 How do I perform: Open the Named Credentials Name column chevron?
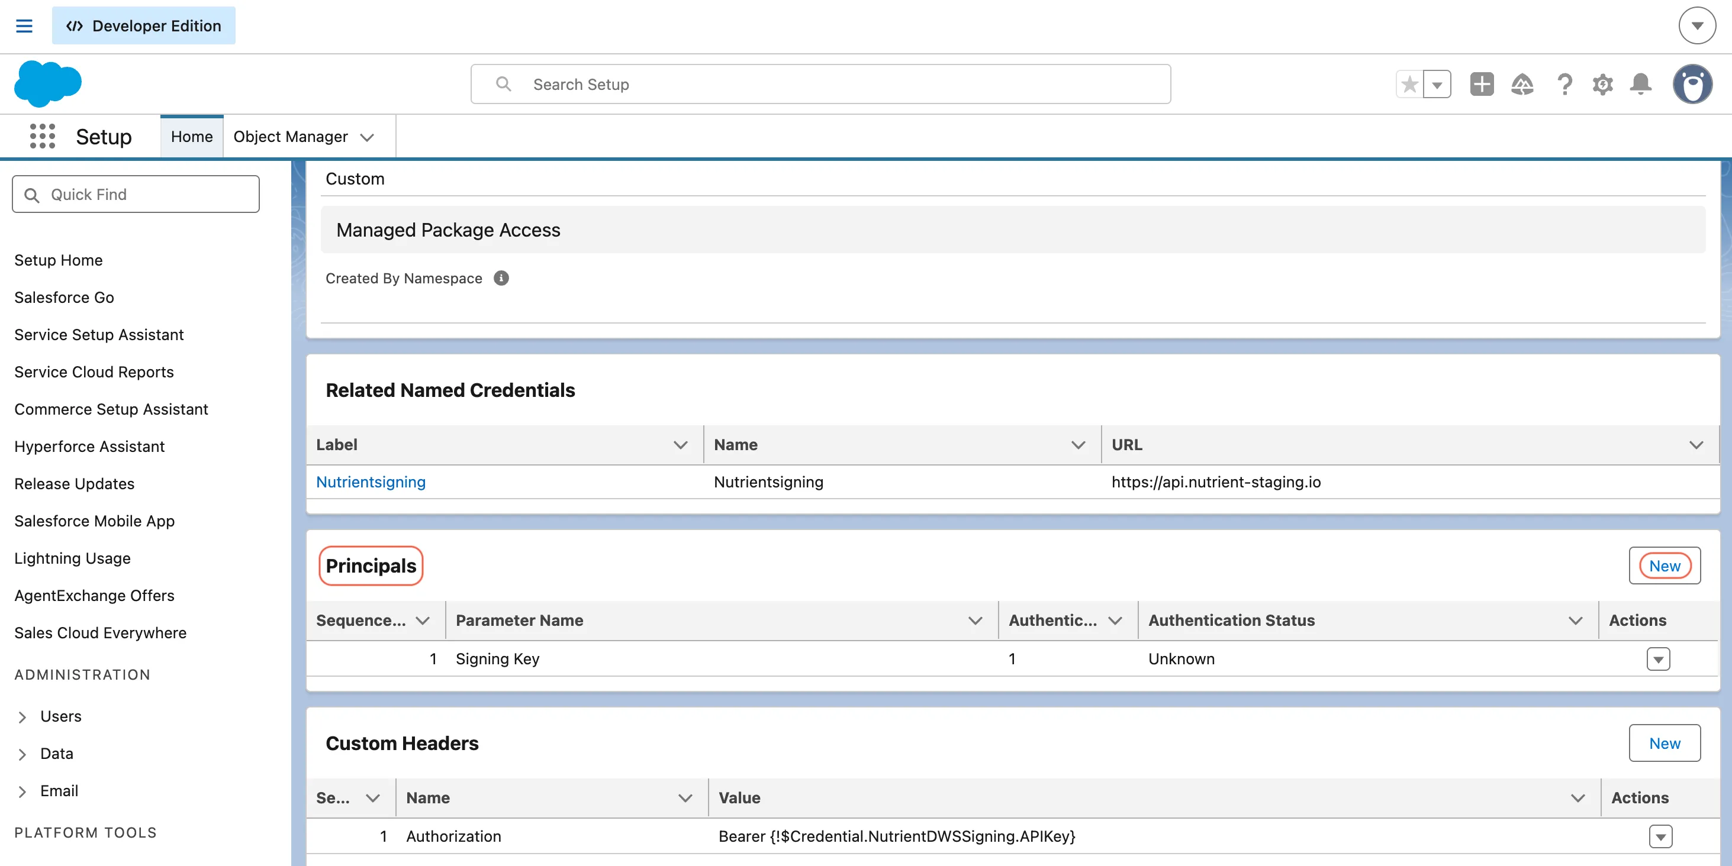[x=1079, y=445]
